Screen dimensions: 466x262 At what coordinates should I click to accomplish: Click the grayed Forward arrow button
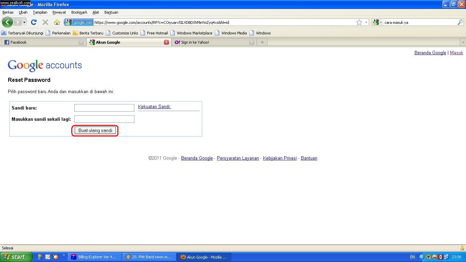(17, 22)
